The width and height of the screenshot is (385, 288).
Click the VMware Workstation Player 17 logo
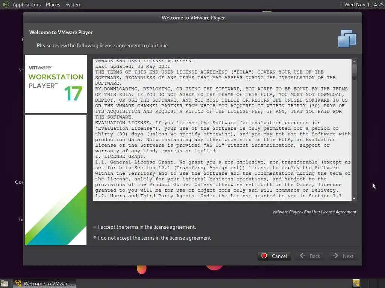(x=56, y=84)
